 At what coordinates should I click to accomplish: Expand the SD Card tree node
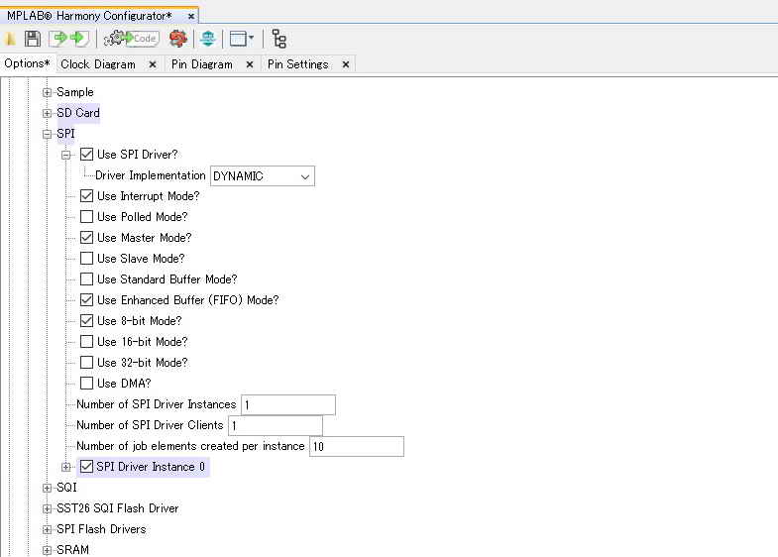(47, 113)
